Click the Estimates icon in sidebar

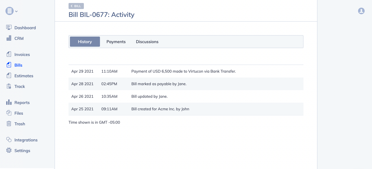(x=9, y=76)
